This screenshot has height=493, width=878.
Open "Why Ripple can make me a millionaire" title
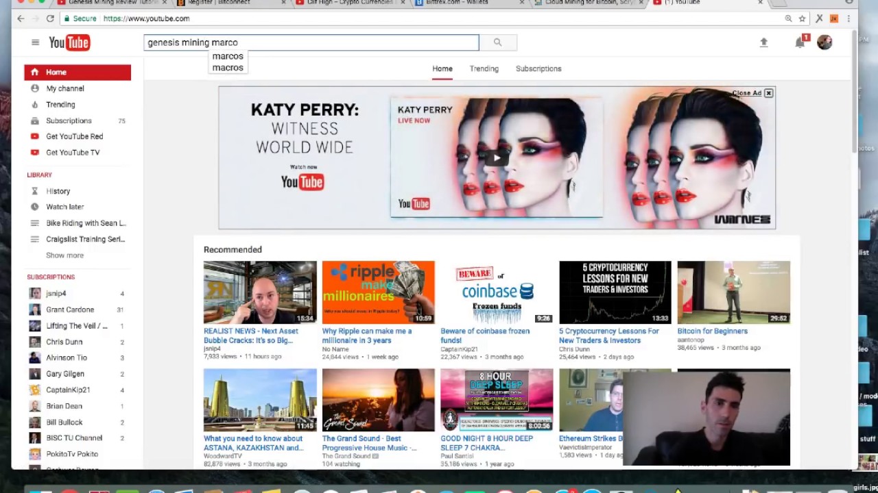click(x=367, y=336)
